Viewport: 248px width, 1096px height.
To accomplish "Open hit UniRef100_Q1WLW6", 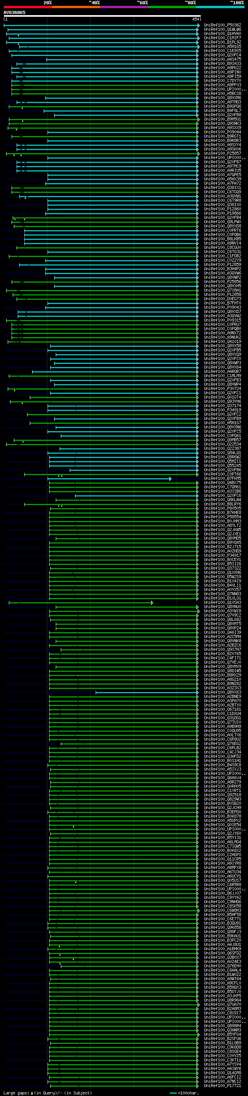I will [222, 30].
